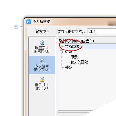Select the 秋天的画笔 heading in the tree
The image size is (116, 116).
79,62
